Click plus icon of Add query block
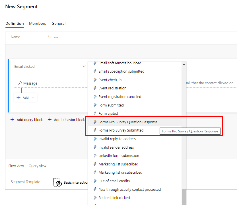The height and width of the screenshot is (205, 237). [13, 120]
